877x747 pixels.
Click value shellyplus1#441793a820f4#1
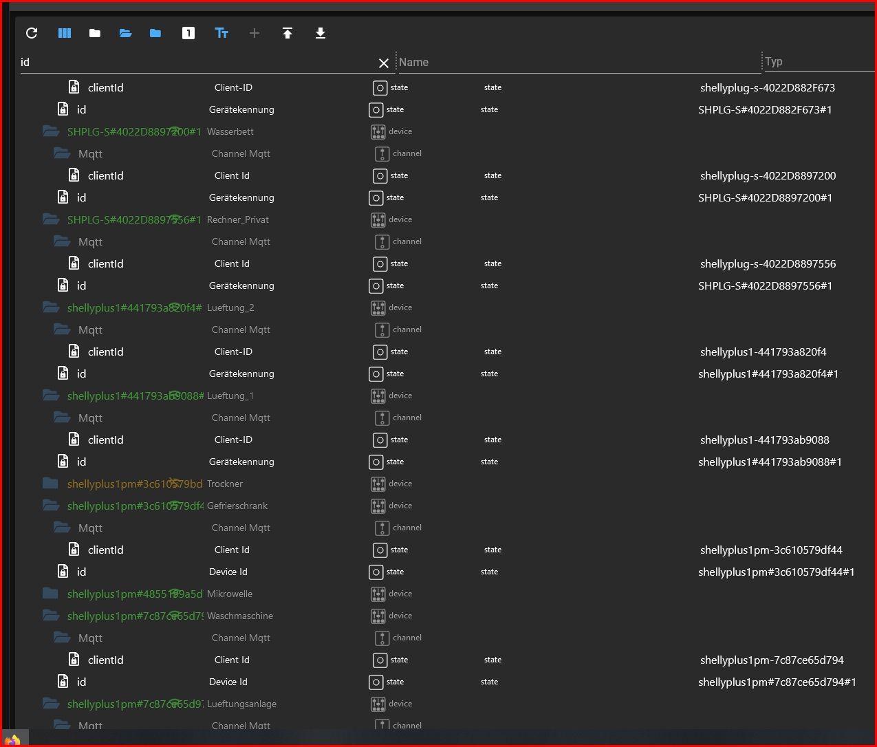(768, 373)
